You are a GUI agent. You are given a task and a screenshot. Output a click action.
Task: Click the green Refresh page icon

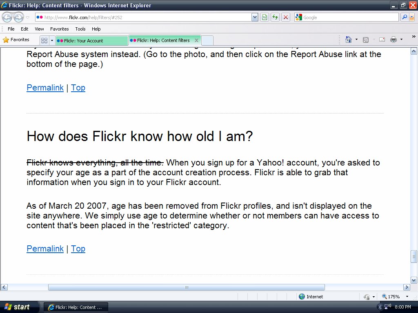click(x=275, y=18)
